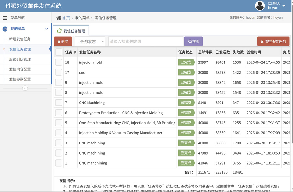Tick the checkbox for task ID 1
Screen dimensions: 293x192
pyautogui.click(x=59, y=163)
